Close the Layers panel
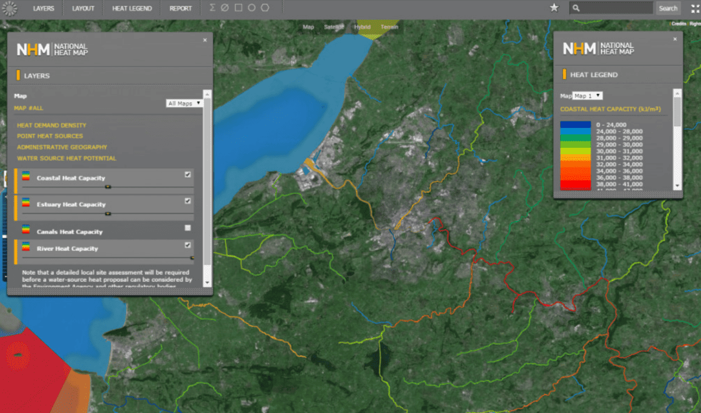The image size is (701, 413). click(x=204, y=40)
